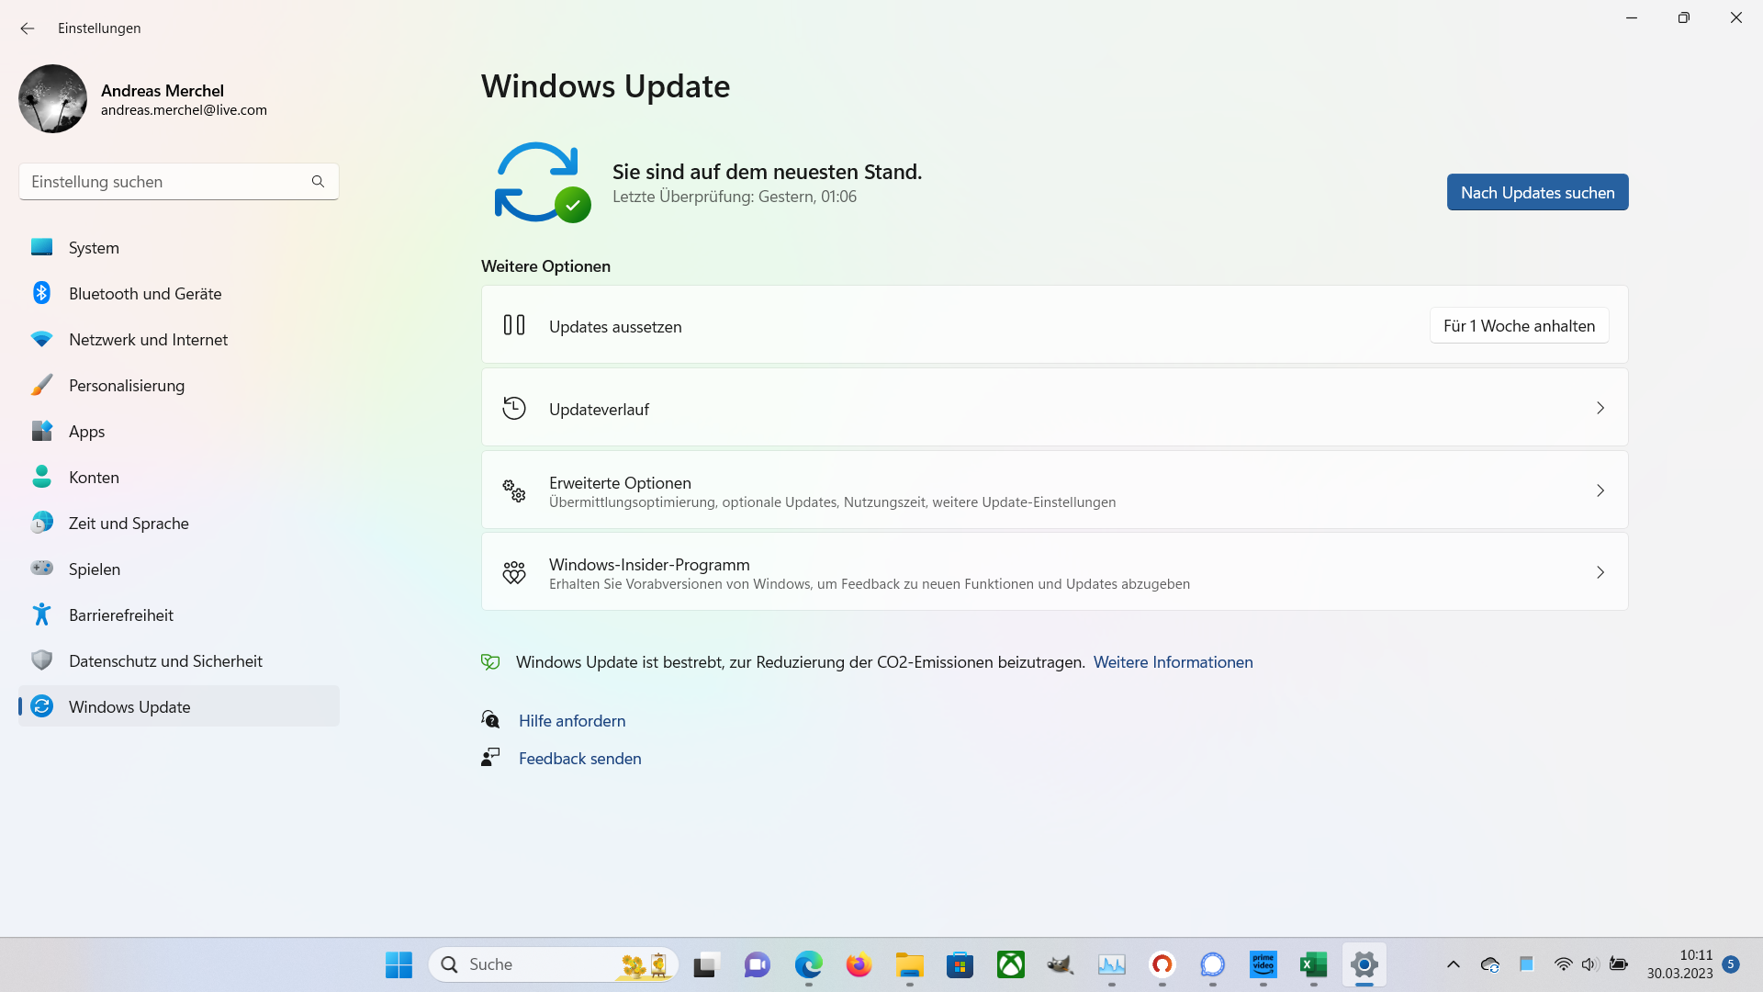
Task: Click the Xbox taskbar icon
Action: 1010,964
